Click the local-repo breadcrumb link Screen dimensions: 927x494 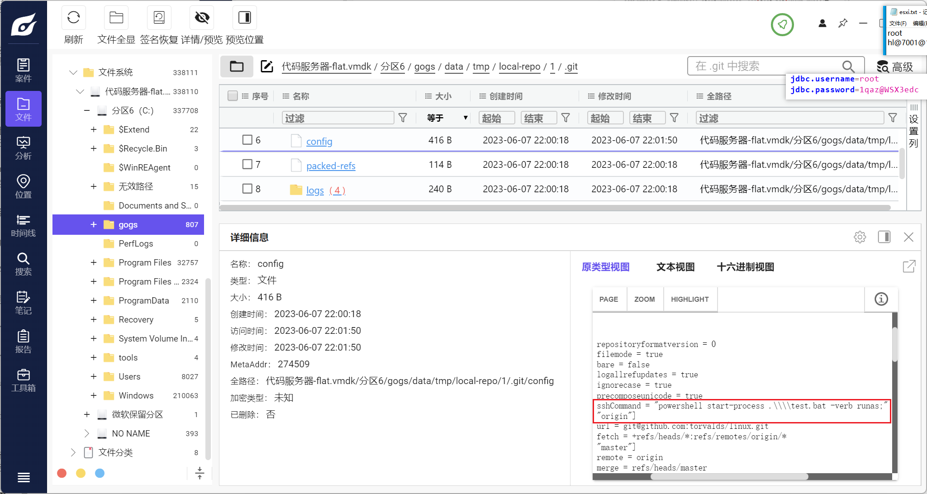point(519,66)
